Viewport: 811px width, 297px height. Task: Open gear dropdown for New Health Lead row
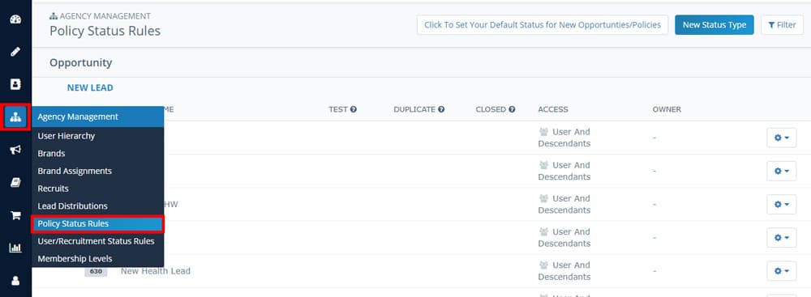pos(781,270)
